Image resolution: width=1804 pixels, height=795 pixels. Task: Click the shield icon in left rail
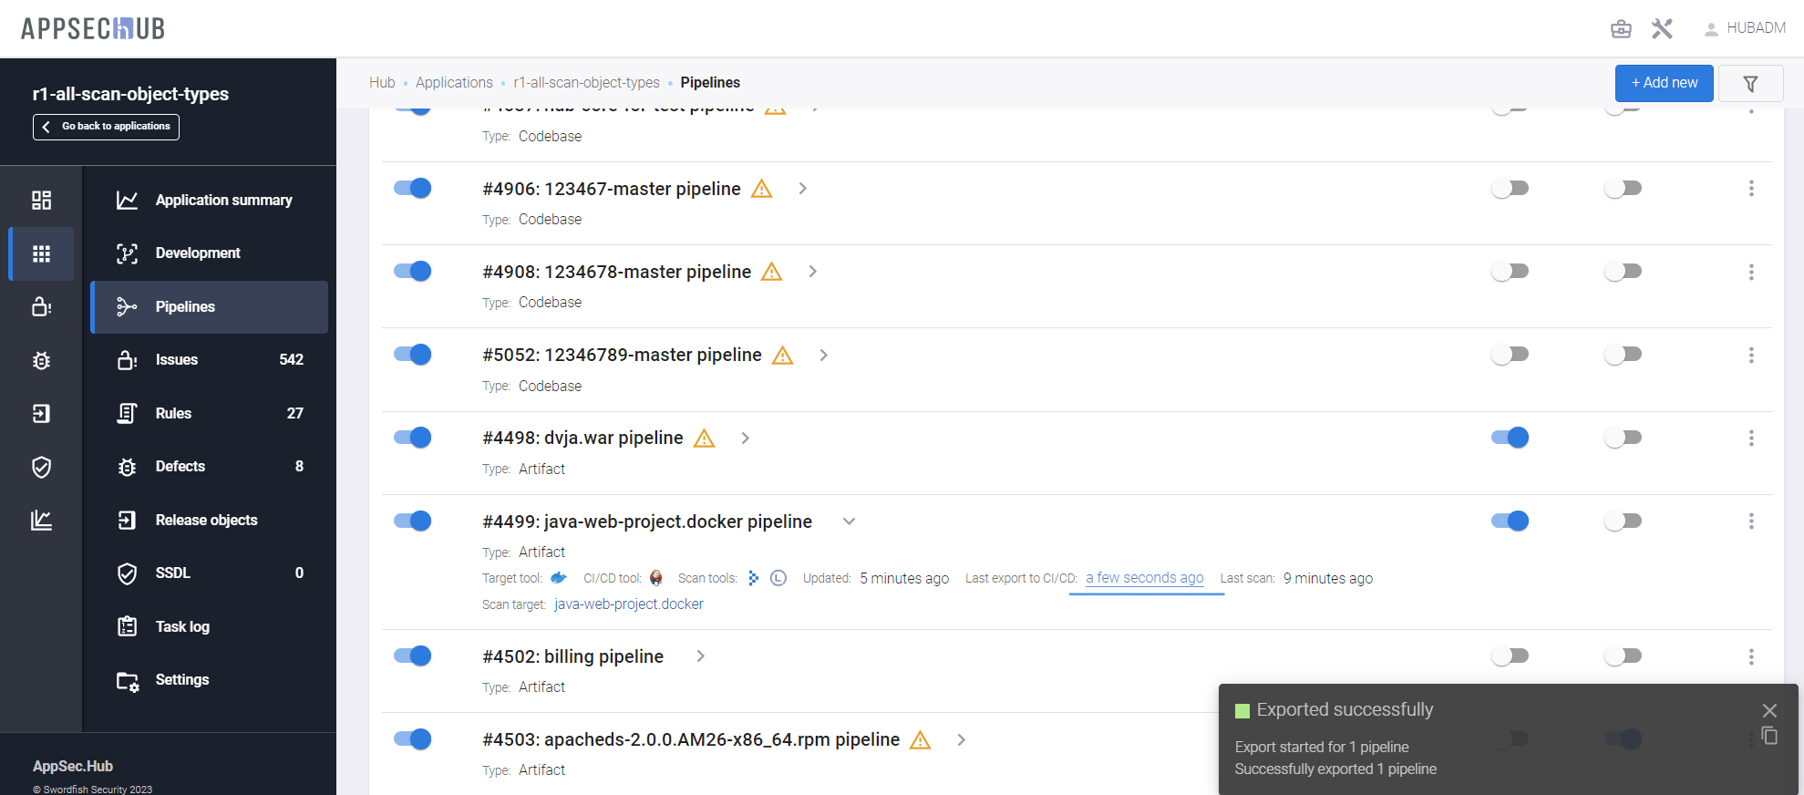point(41,467)
